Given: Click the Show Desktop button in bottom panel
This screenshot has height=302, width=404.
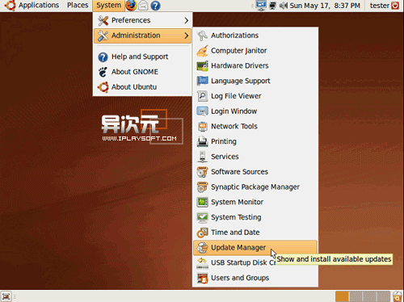Looking at the screenshot, I should pos(6,296).
